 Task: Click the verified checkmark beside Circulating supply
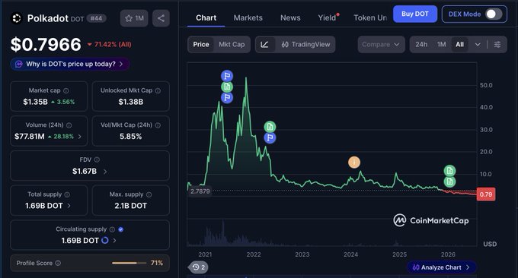coord(121,229)
